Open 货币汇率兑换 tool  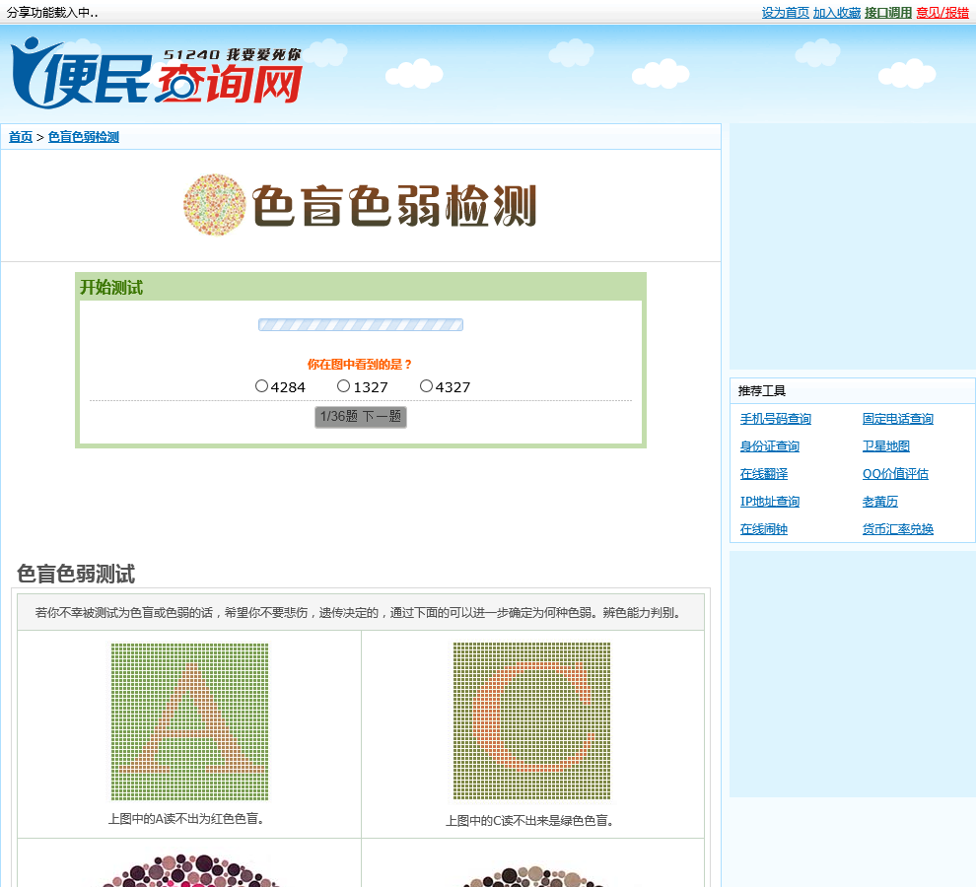(897, 529)
